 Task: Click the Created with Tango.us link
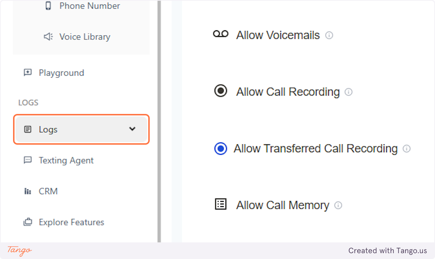tap(388, 251)
